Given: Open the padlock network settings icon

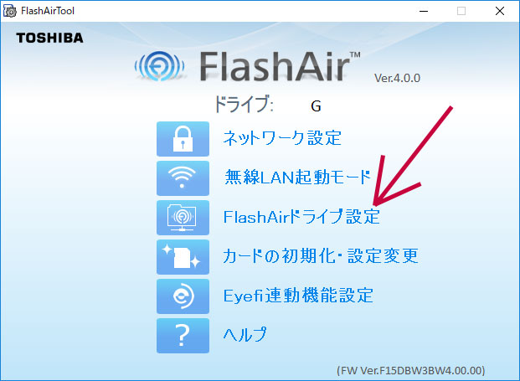Looking at the screenshot, I should pyautogui.click(x=183, y=139).
